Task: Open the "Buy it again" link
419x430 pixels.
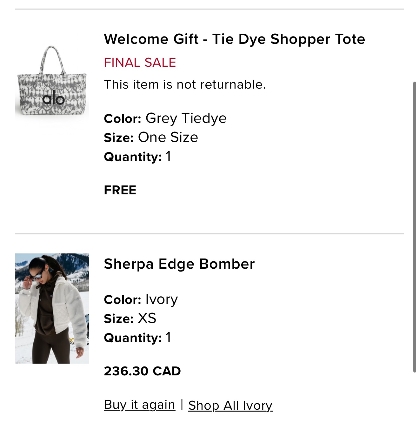Action: [139, 404]
